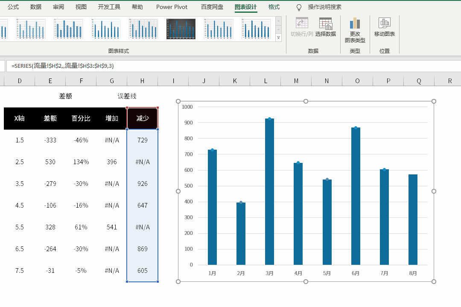Viewport: 461px width, 307px height.
Task: Click the lightbulb search icon in ribbon
Action: coord(299,7)
